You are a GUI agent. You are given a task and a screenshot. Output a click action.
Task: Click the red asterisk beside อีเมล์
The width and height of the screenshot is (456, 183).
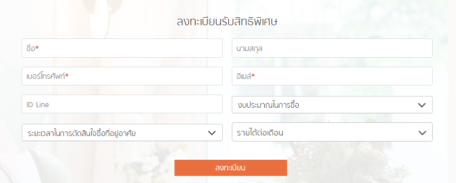pyautogui.click(x=253, y=76)
